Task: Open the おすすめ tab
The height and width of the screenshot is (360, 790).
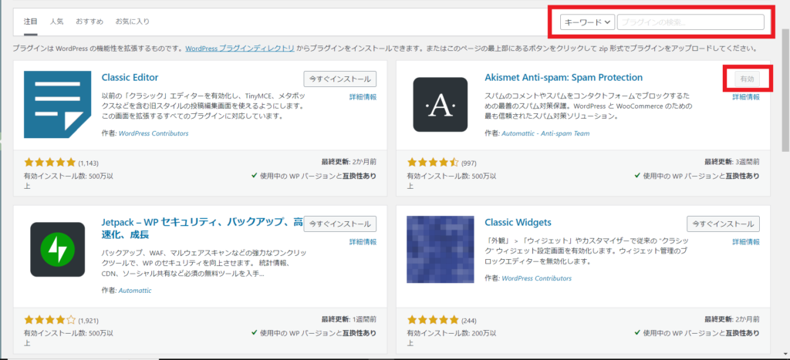Action: 88,21
